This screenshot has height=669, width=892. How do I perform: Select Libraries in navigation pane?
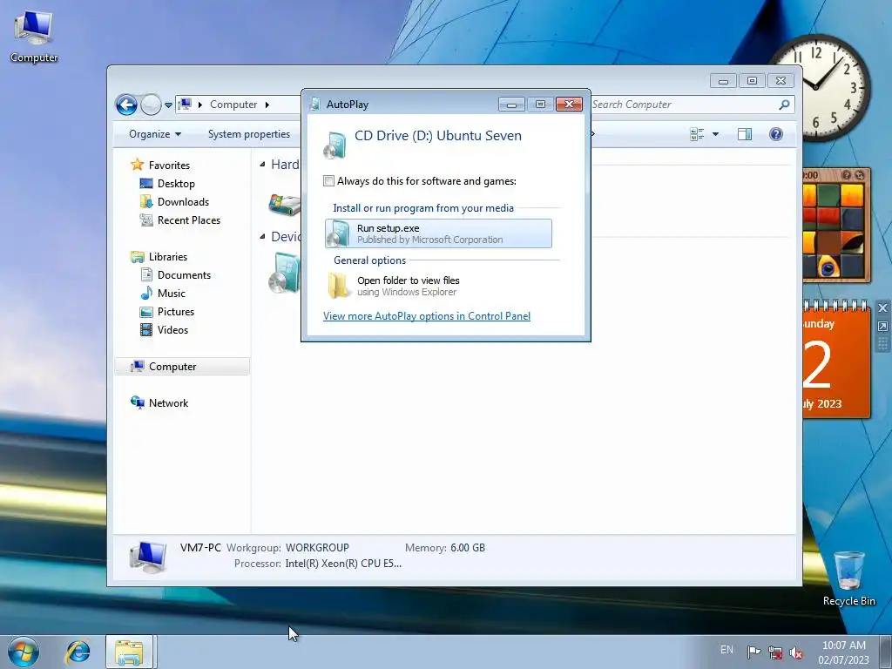168,257
